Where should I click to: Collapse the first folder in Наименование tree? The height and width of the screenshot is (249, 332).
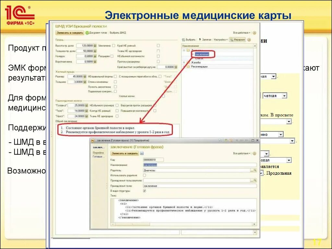[184, 50]
